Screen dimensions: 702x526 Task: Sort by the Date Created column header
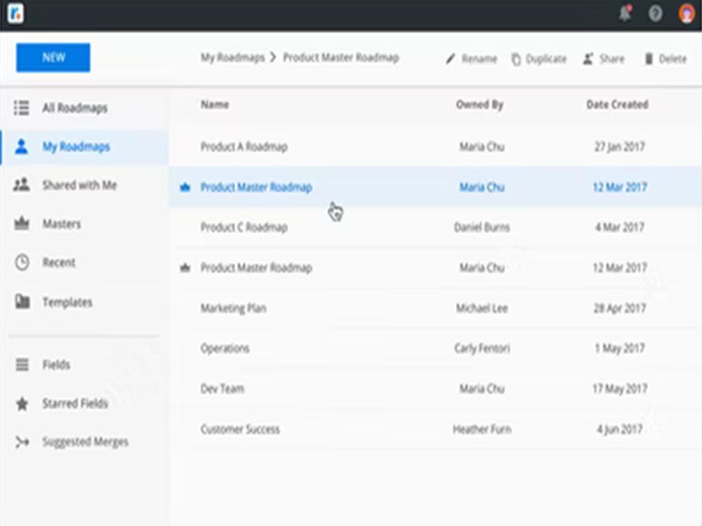coord(618,104)
